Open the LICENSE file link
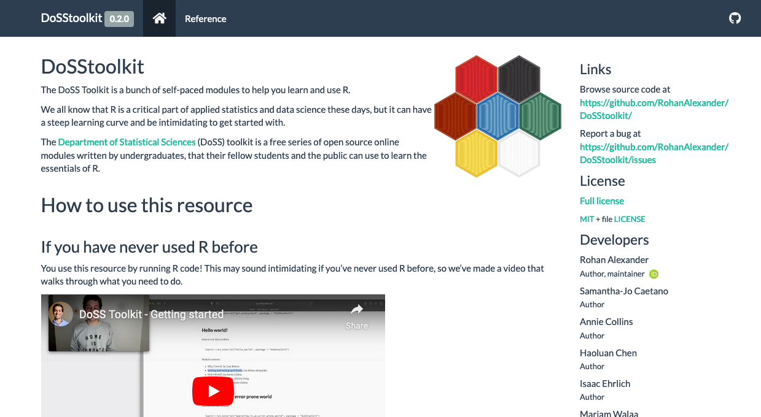The image size is (761, 417). click(629, 219)
